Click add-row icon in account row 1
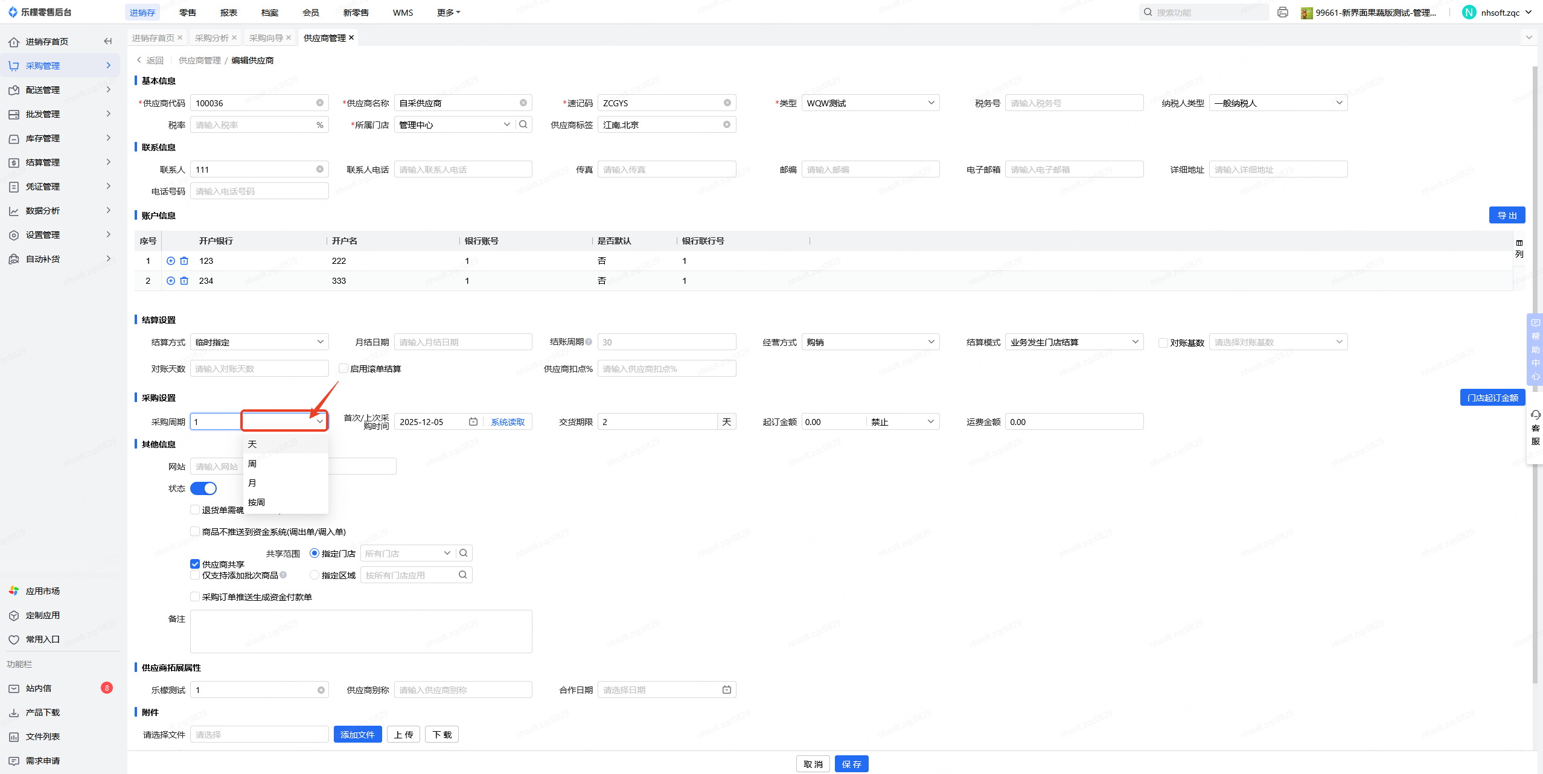This screenshot has width=1543, height=774. pyautogui.click(x=171, y=261)
